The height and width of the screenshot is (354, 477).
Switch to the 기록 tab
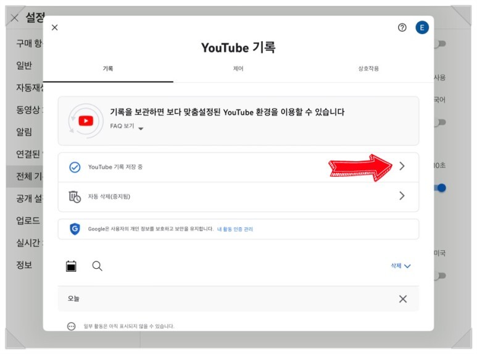[108, 69]
